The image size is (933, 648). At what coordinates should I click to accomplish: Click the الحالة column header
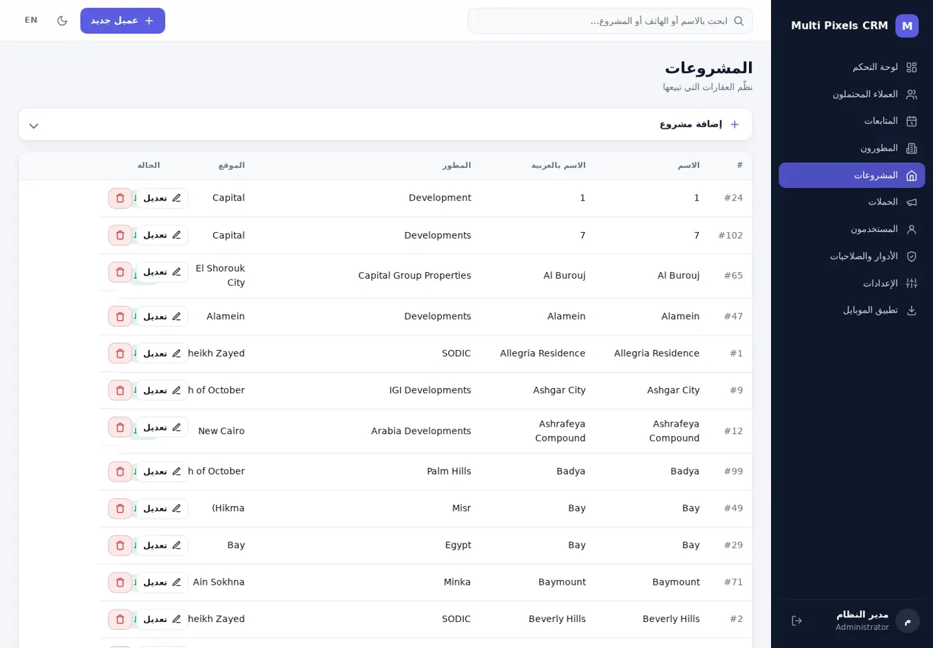[149, 165]
